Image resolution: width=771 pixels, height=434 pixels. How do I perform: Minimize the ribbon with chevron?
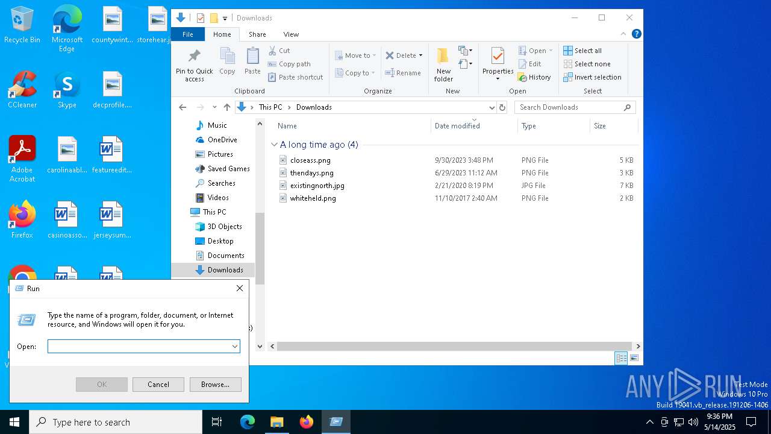tap(623, 34)
